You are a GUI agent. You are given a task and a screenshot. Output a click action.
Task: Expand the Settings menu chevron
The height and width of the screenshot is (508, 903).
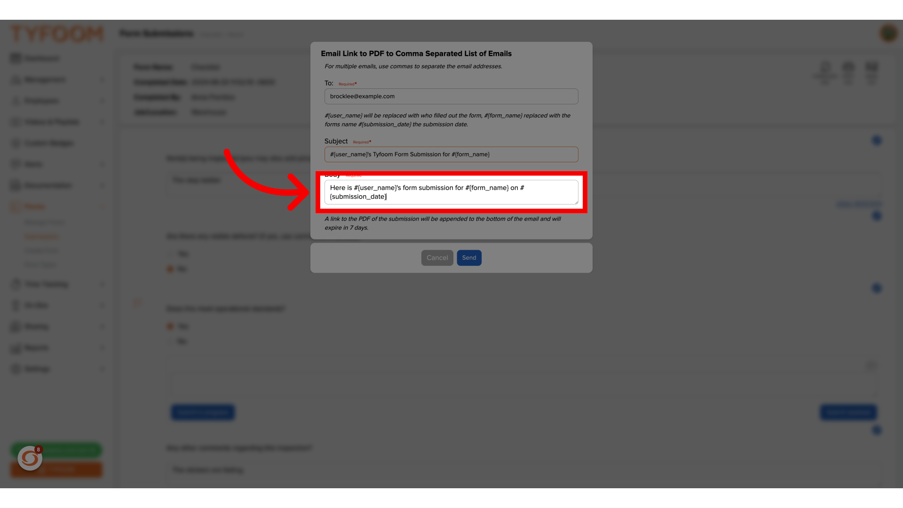pos(103,369)
